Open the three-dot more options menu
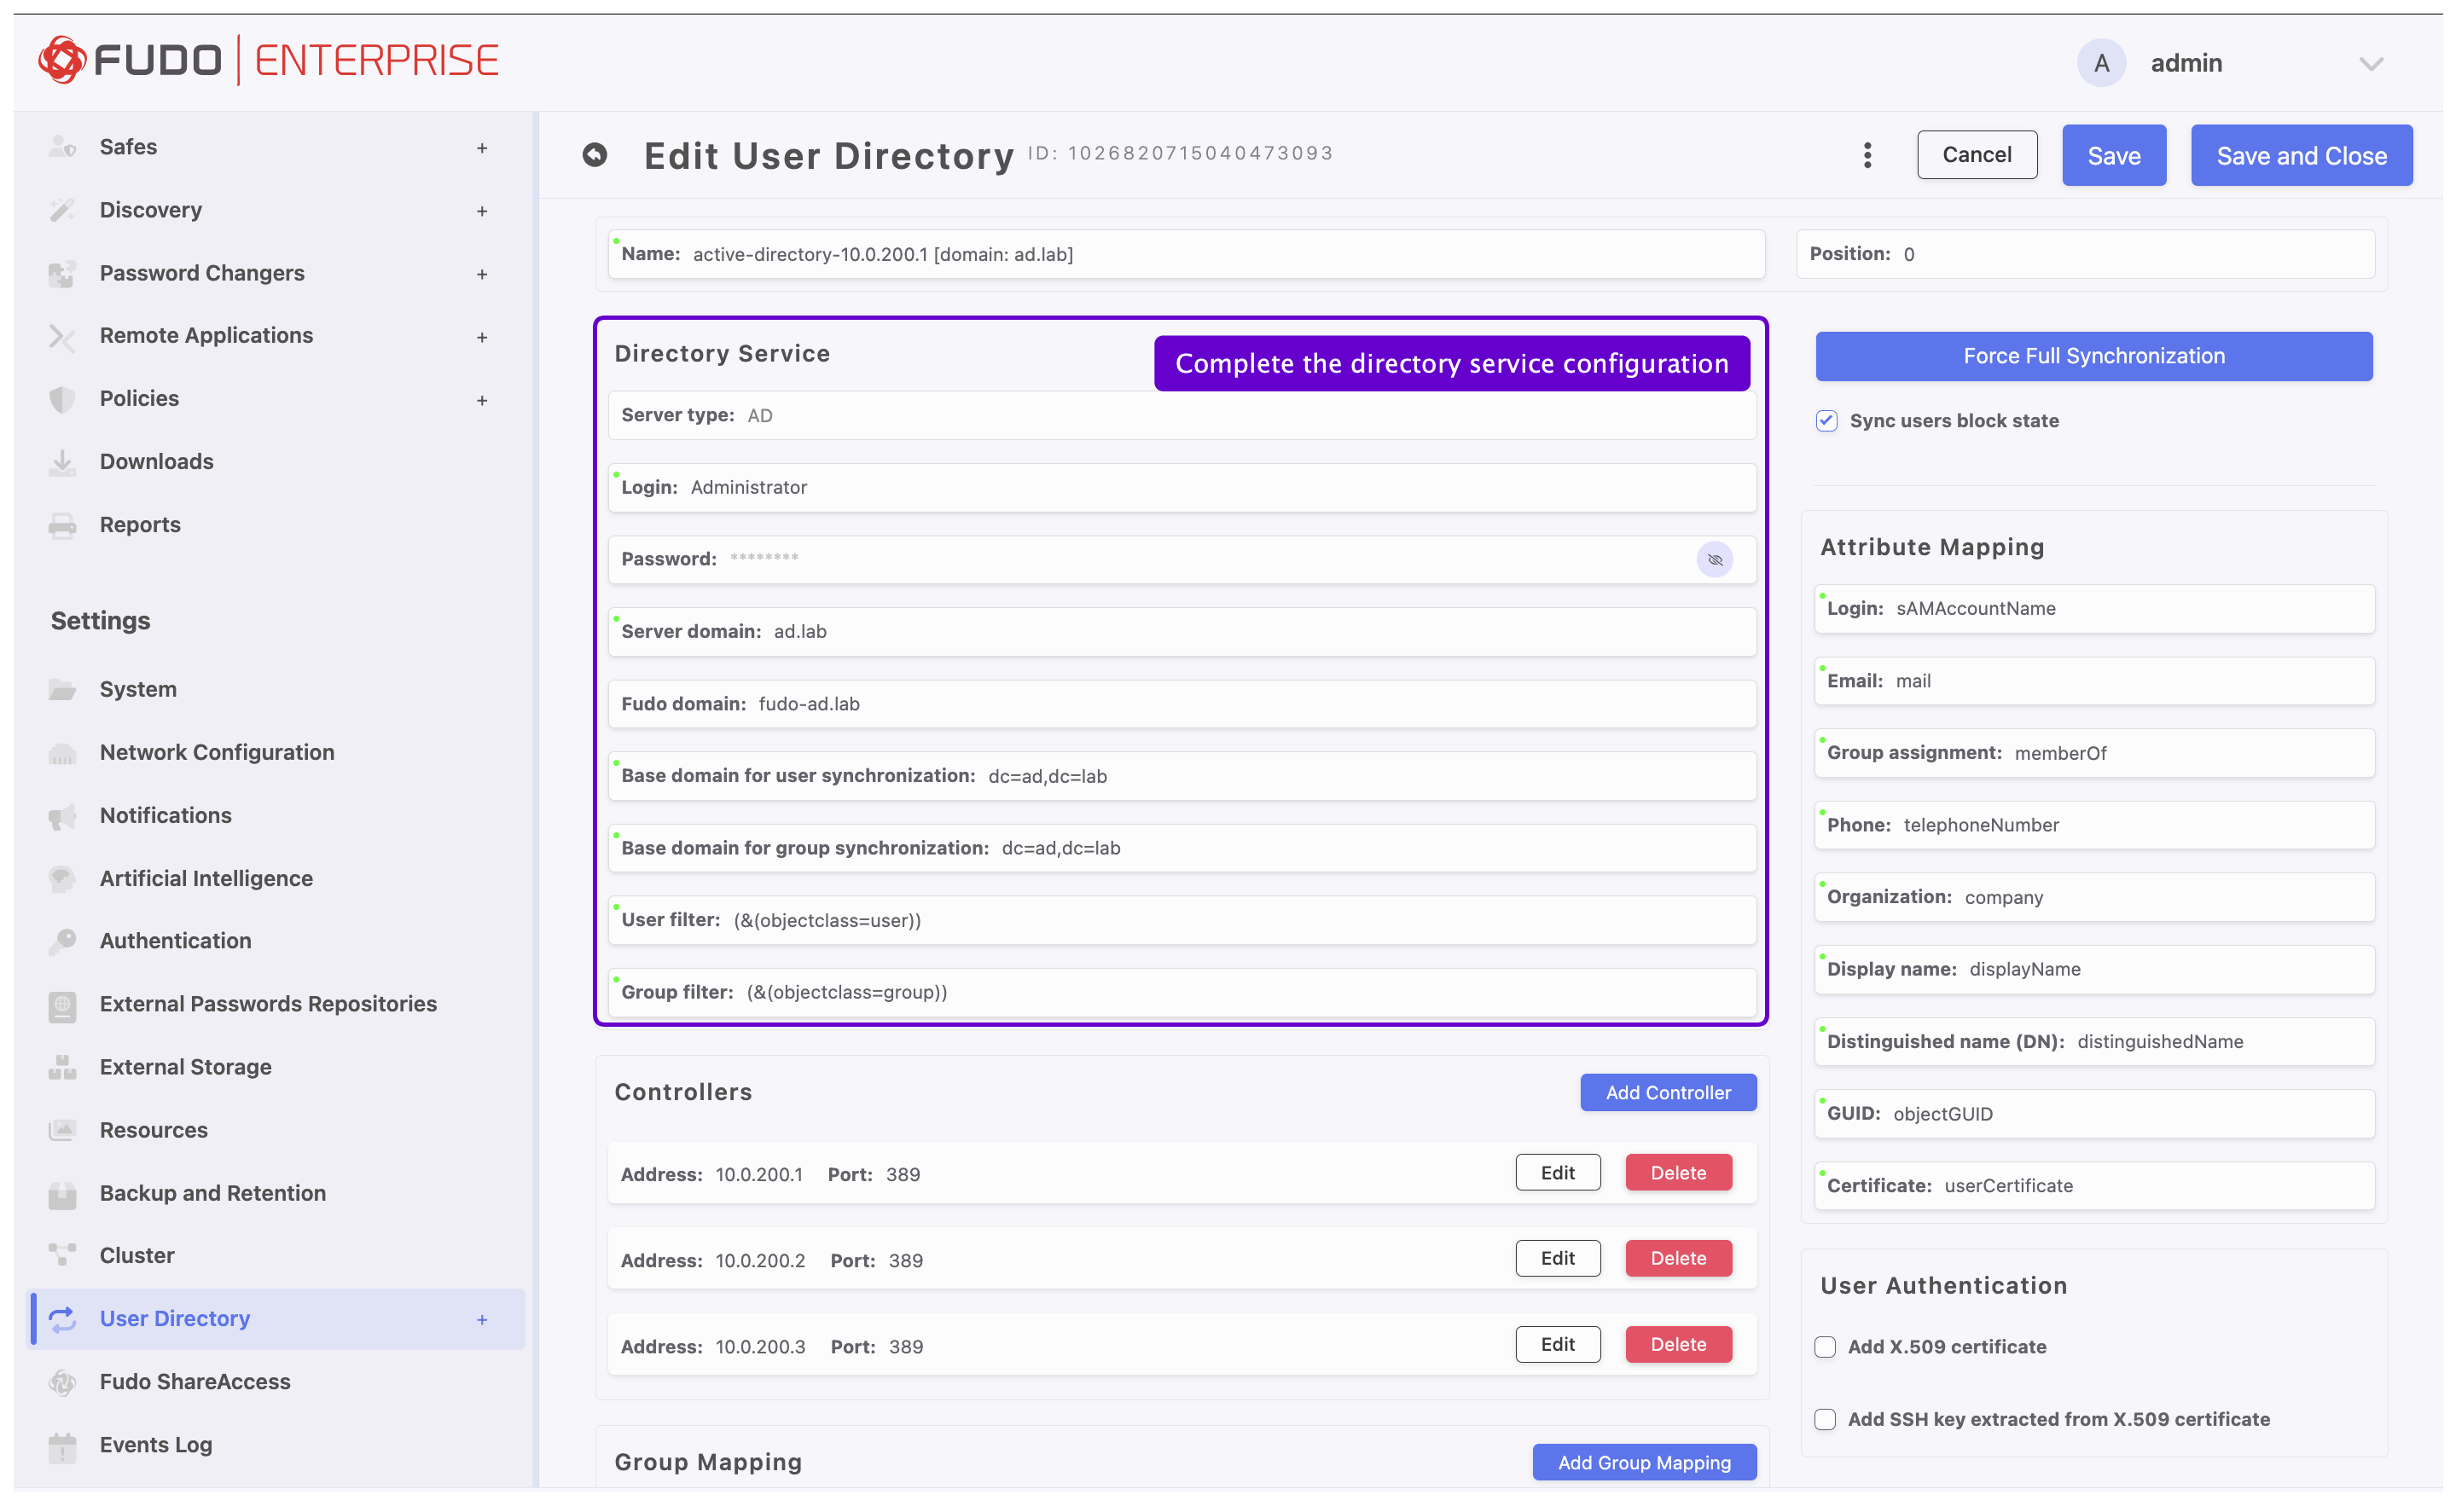The image size is (2456, 1512). pyautogui.click(x=1867, y=155)
